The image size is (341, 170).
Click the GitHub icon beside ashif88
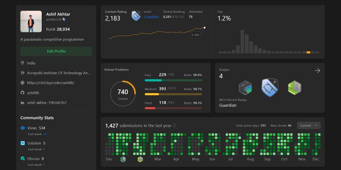(x=22, y=93)
